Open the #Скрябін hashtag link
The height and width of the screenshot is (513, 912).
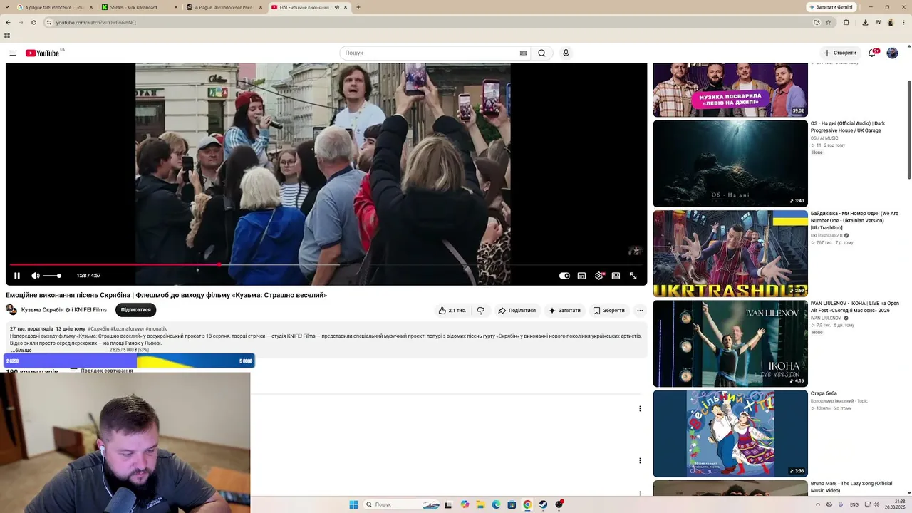pyautogui.click(x=98, y=329)
